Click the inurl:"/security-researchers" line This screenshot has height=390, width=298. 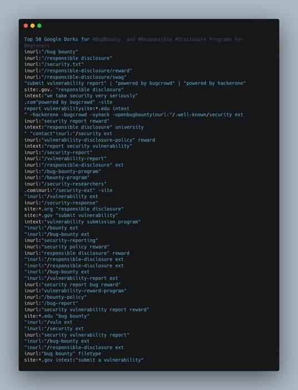click(x=65, y=184)
